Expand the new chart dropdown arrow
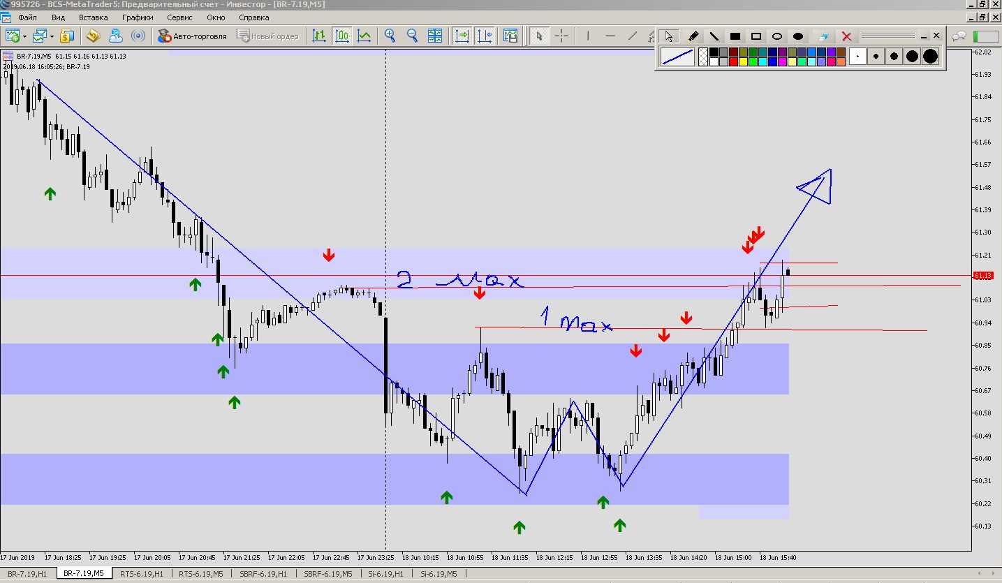 coord(24,36)
